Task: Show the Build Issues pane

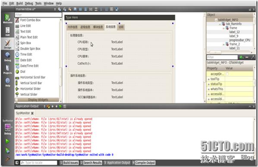Action: [69, 163]
